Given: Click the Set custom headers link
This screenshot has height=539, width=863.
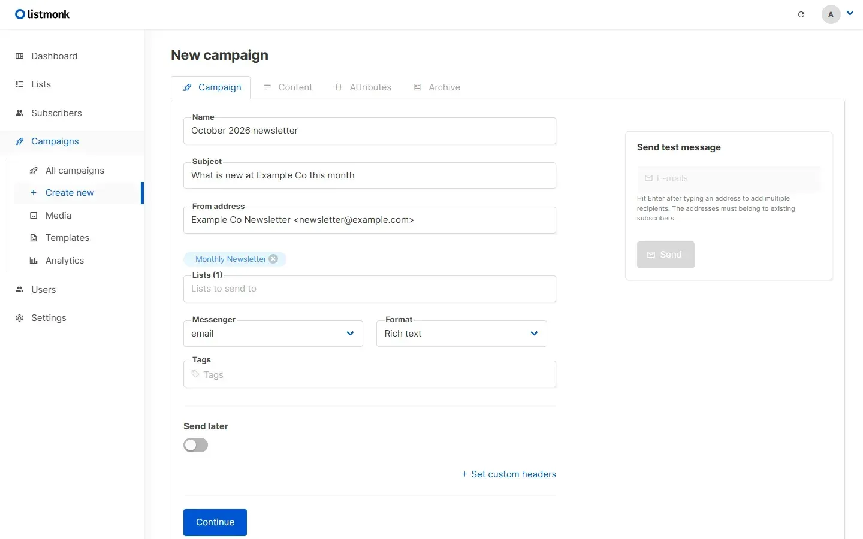Looking at the screenshot, I should click(509, 474).
